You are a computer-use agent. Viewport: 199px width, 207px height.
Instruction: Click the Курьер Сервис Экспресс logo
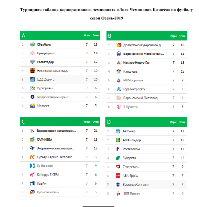click(33, 157)
